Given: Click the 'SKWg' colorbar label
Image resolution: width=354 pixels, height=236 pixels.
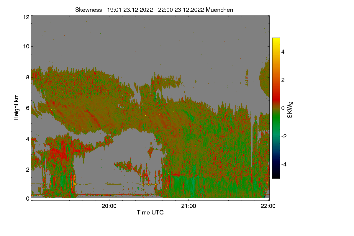Looking at the screenshot, I should pyautogui.click(x=290, y=110).
